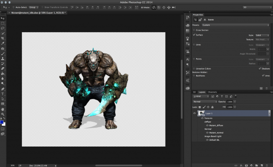The width and height of the screenshot is (273, 167).
Task: Select the Crop tool
Action: (3, 39)
